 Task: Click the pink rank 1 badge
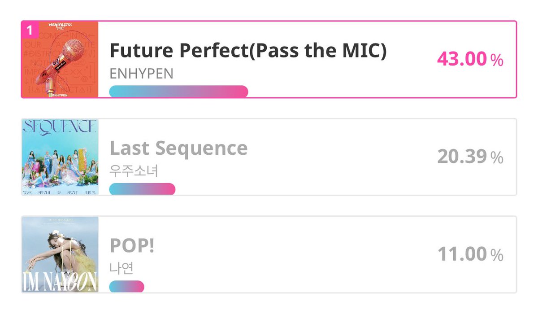30,30
